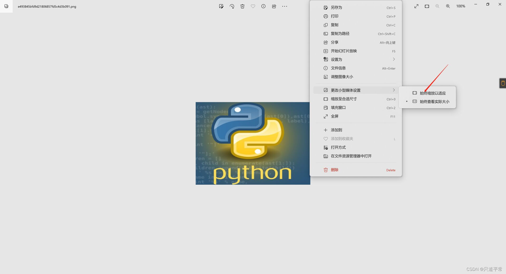
Task: Expand 更改小型媒体设置 submenu
Action: tap(356, 90)
